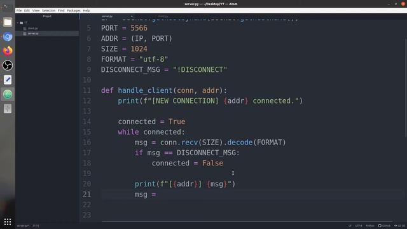Click the False keyword on line 18
Image resolution: width=407 pixels, height=229 pixels.
[212, 163]
